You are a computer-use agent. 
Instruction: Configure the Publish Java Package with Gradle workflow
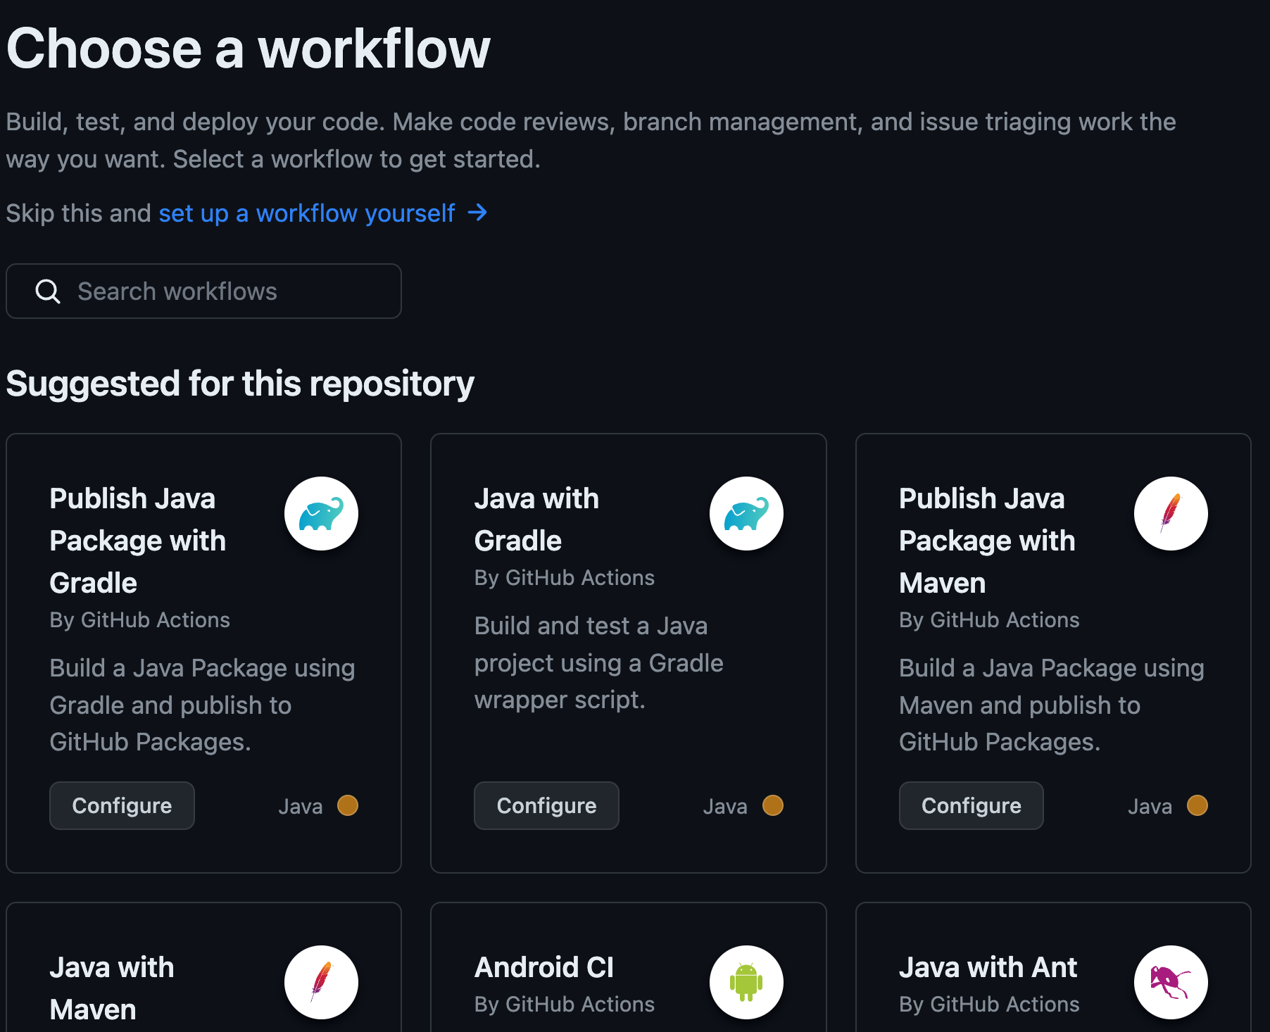pos(122,805)
